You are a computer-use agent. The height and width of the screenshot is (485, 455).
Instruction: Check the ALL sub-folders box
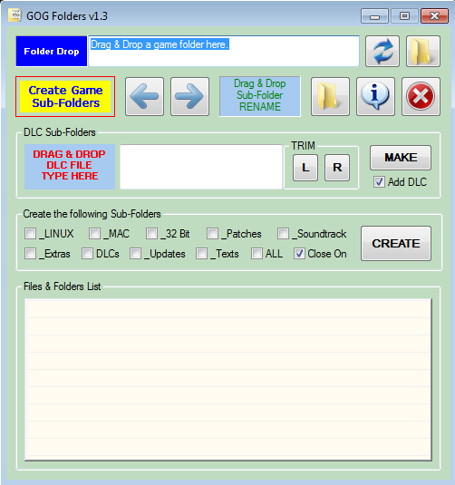point(257,254)
